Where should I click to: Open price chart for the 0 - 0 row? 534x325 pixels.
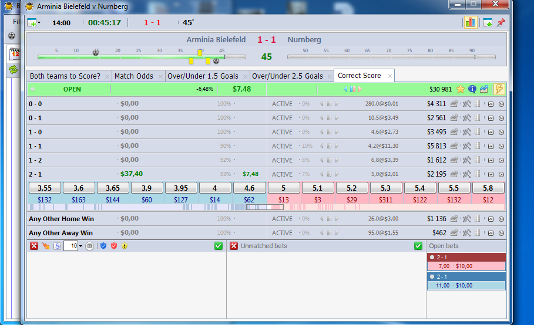(x=454, y=104)
